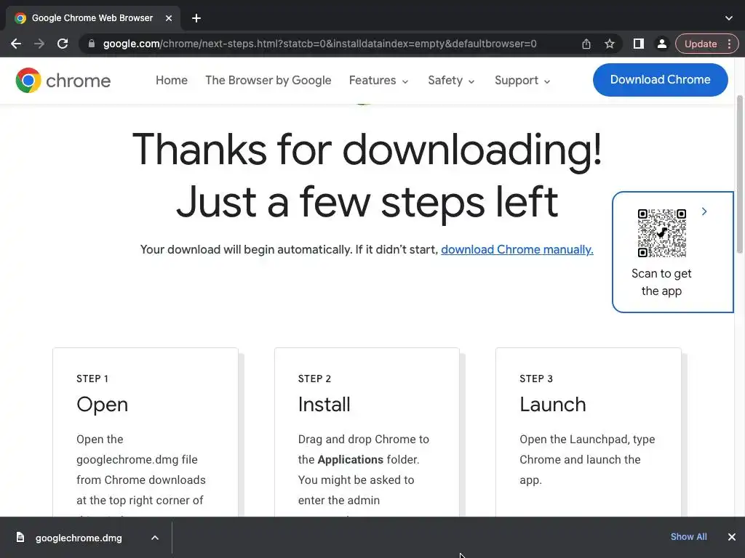
Task: Click the STEP 2 label
Action: pos(314,379)
